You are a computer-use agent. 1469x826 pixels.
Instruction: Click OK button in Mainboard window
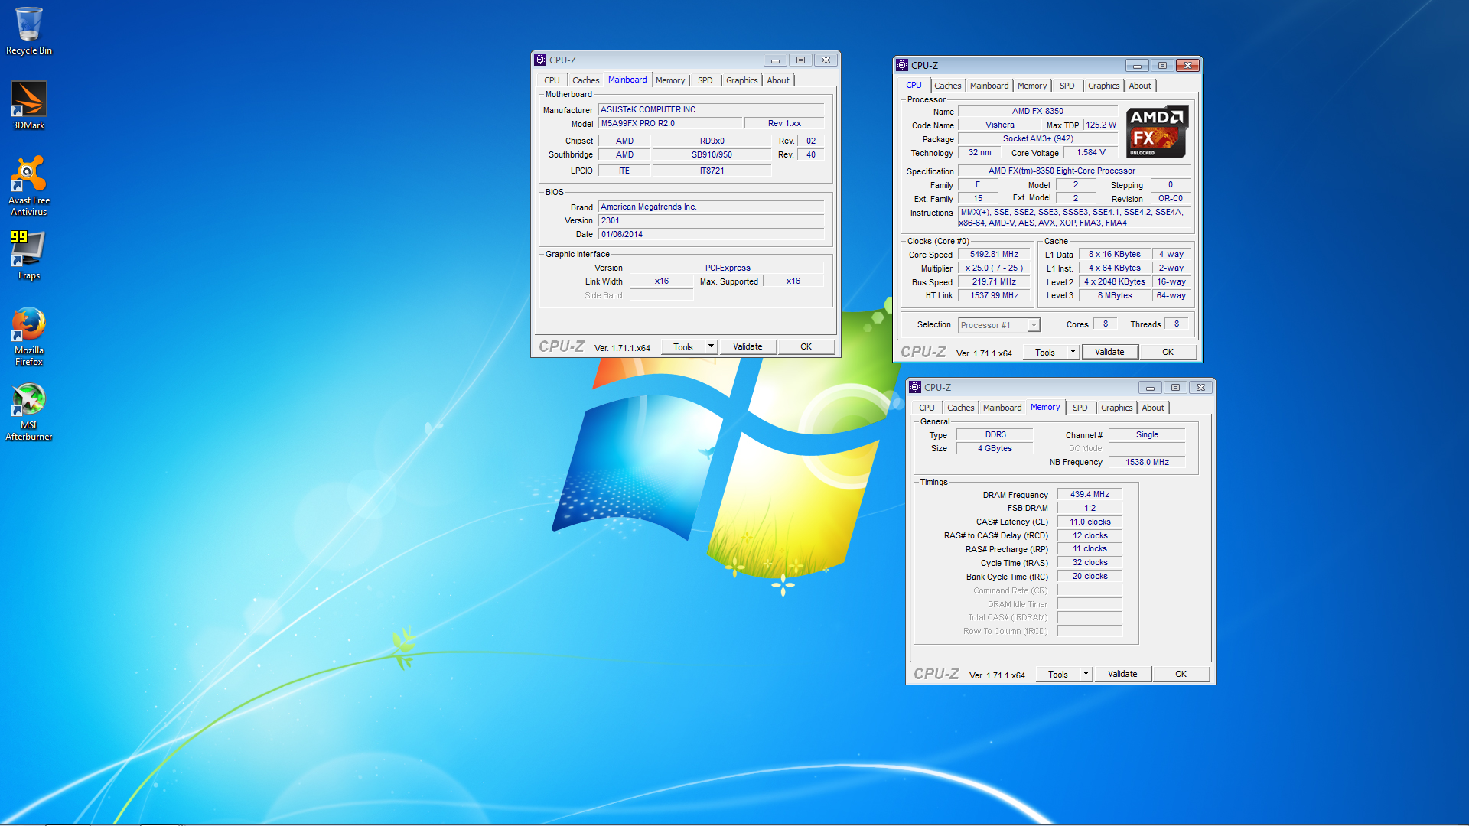[x=806, y=346]
